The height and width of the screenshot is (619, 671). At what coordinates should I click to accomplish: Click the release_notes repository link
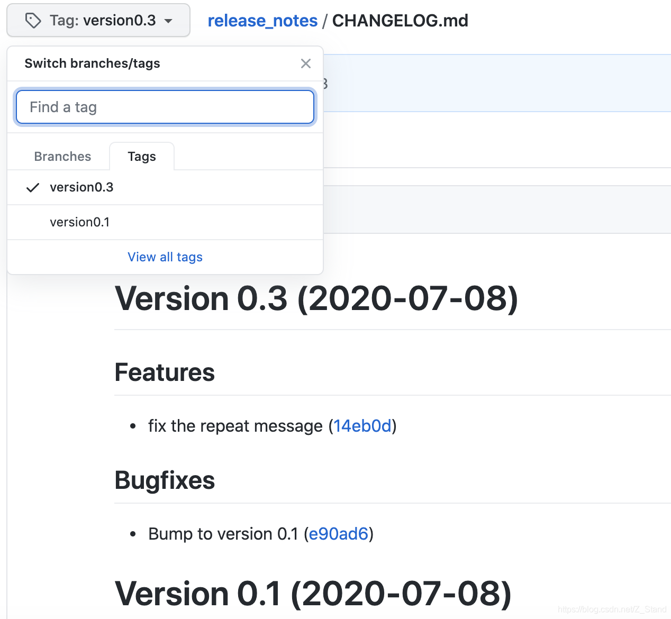(x=262, y=20)
